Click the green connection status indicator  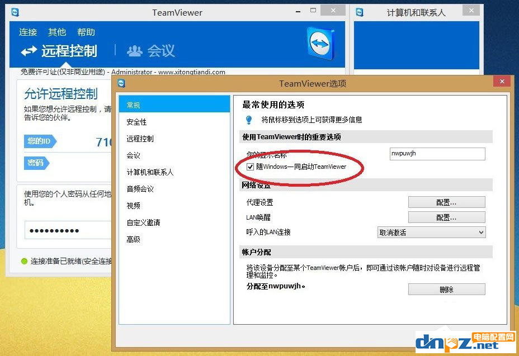pyautogui.click(x=24, y=261)
